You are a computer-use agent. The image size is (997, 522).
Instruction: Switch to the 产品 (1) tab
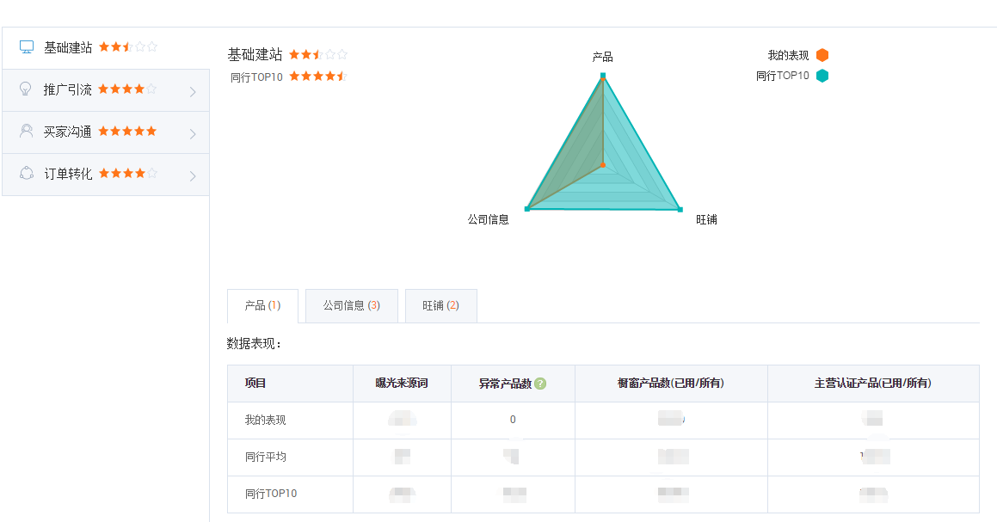(x=262, y=306)
